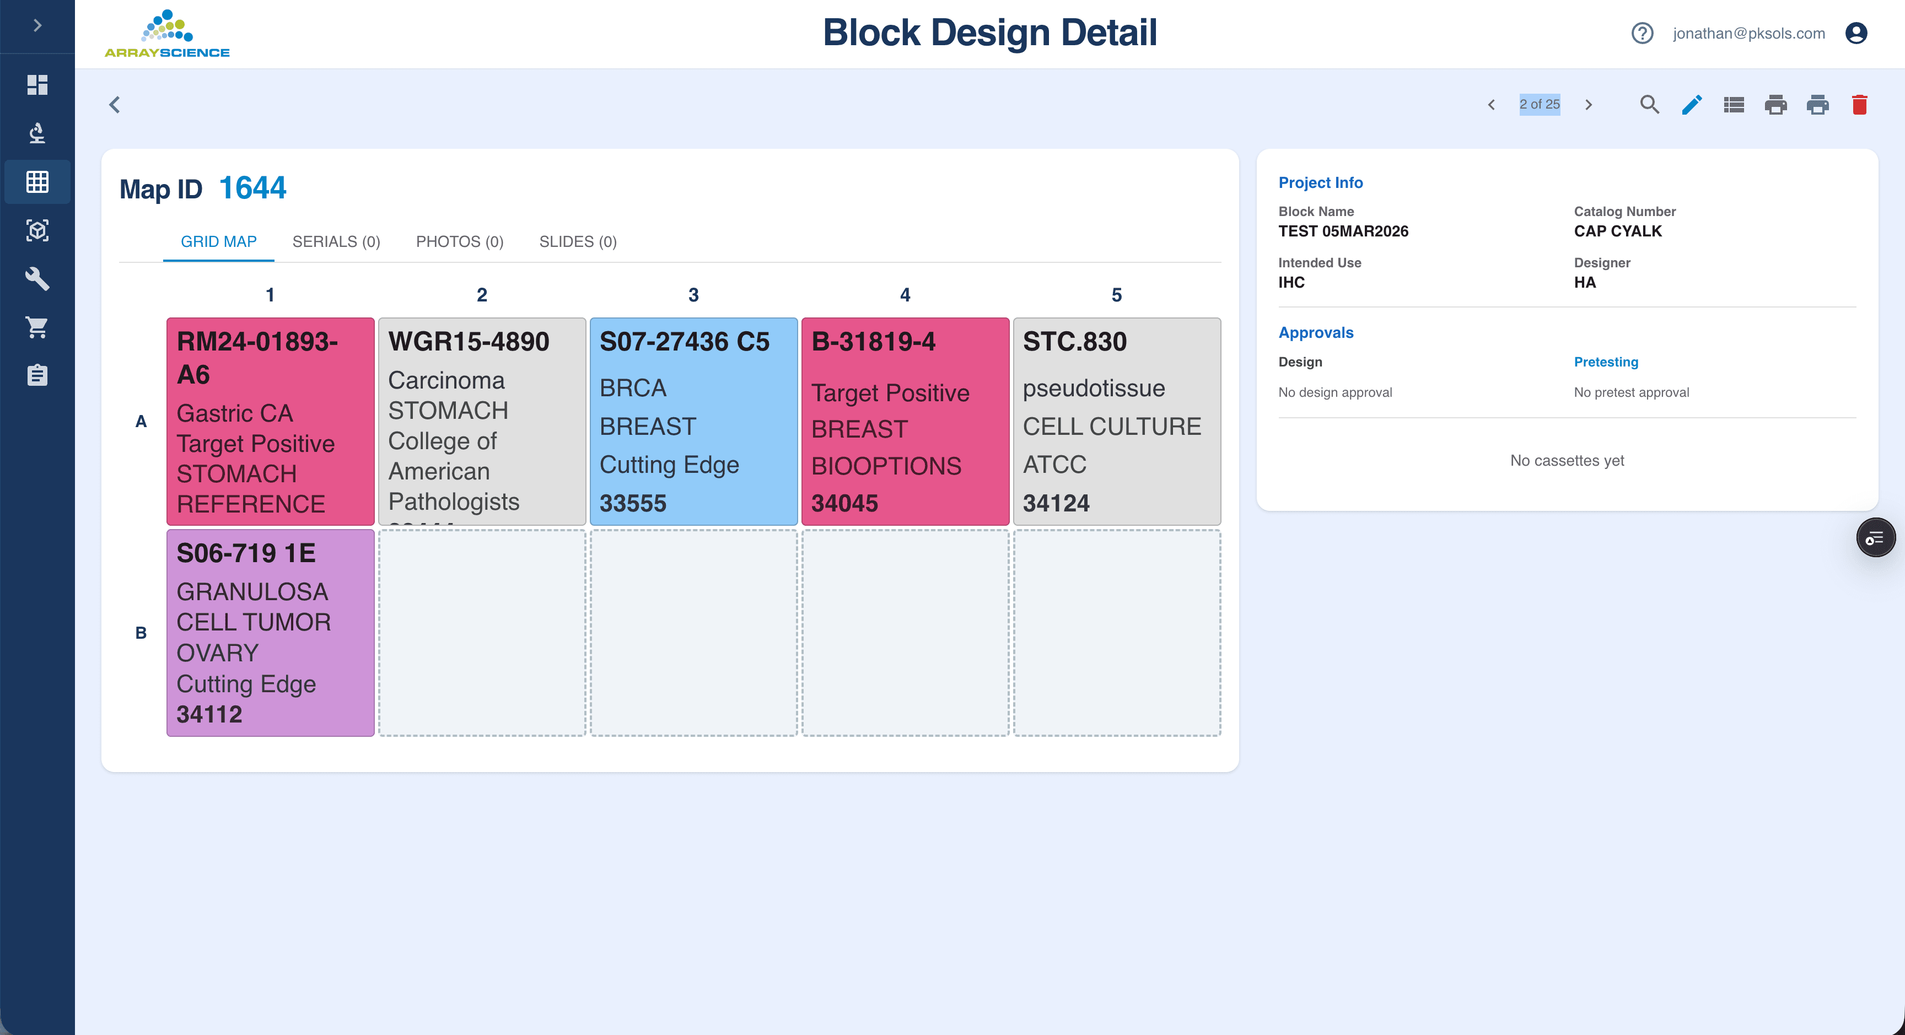The height and width of the screenshot is (1035, 1905).
Task: Edit this design with the blue pencil icon
Action: tap(1691, 105)
